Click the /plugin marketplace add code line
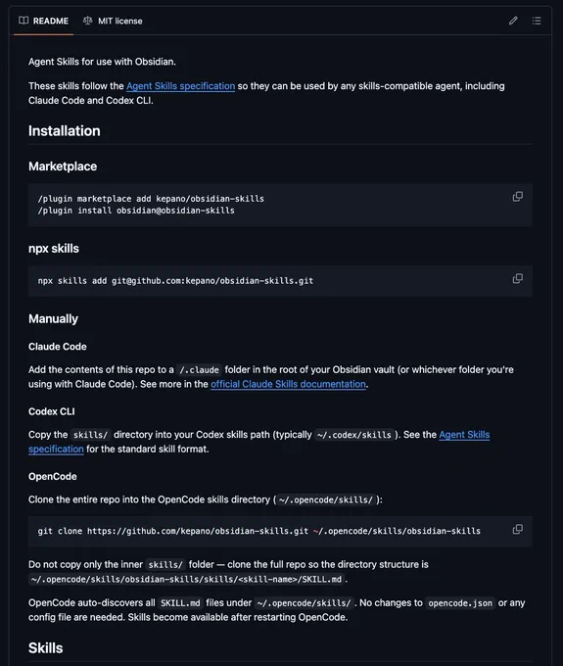Screen dimensions: 563x666 [x=151, y=199]
